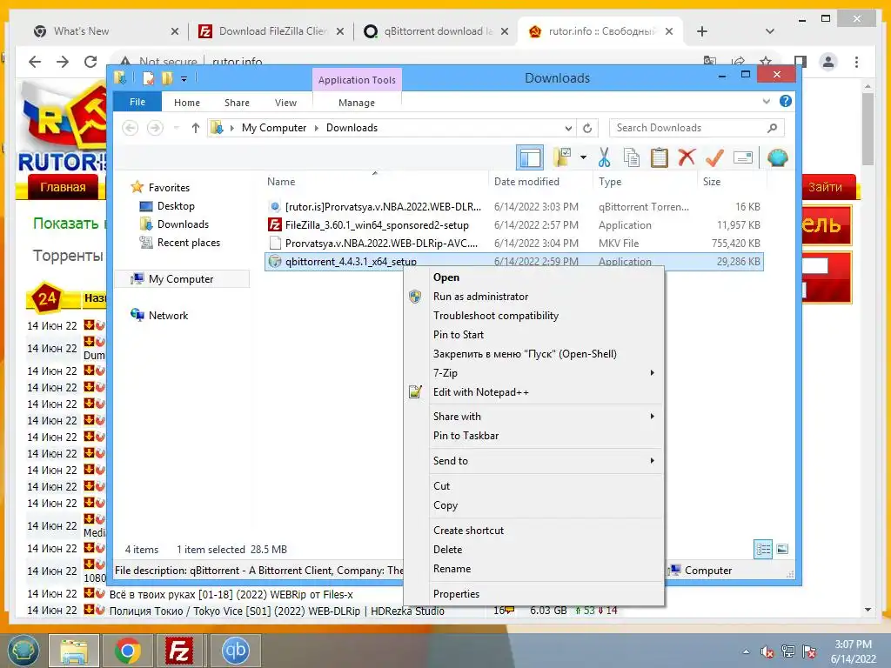Choose Pin to Start in context menu
The image size is (891, 668).
534,335
